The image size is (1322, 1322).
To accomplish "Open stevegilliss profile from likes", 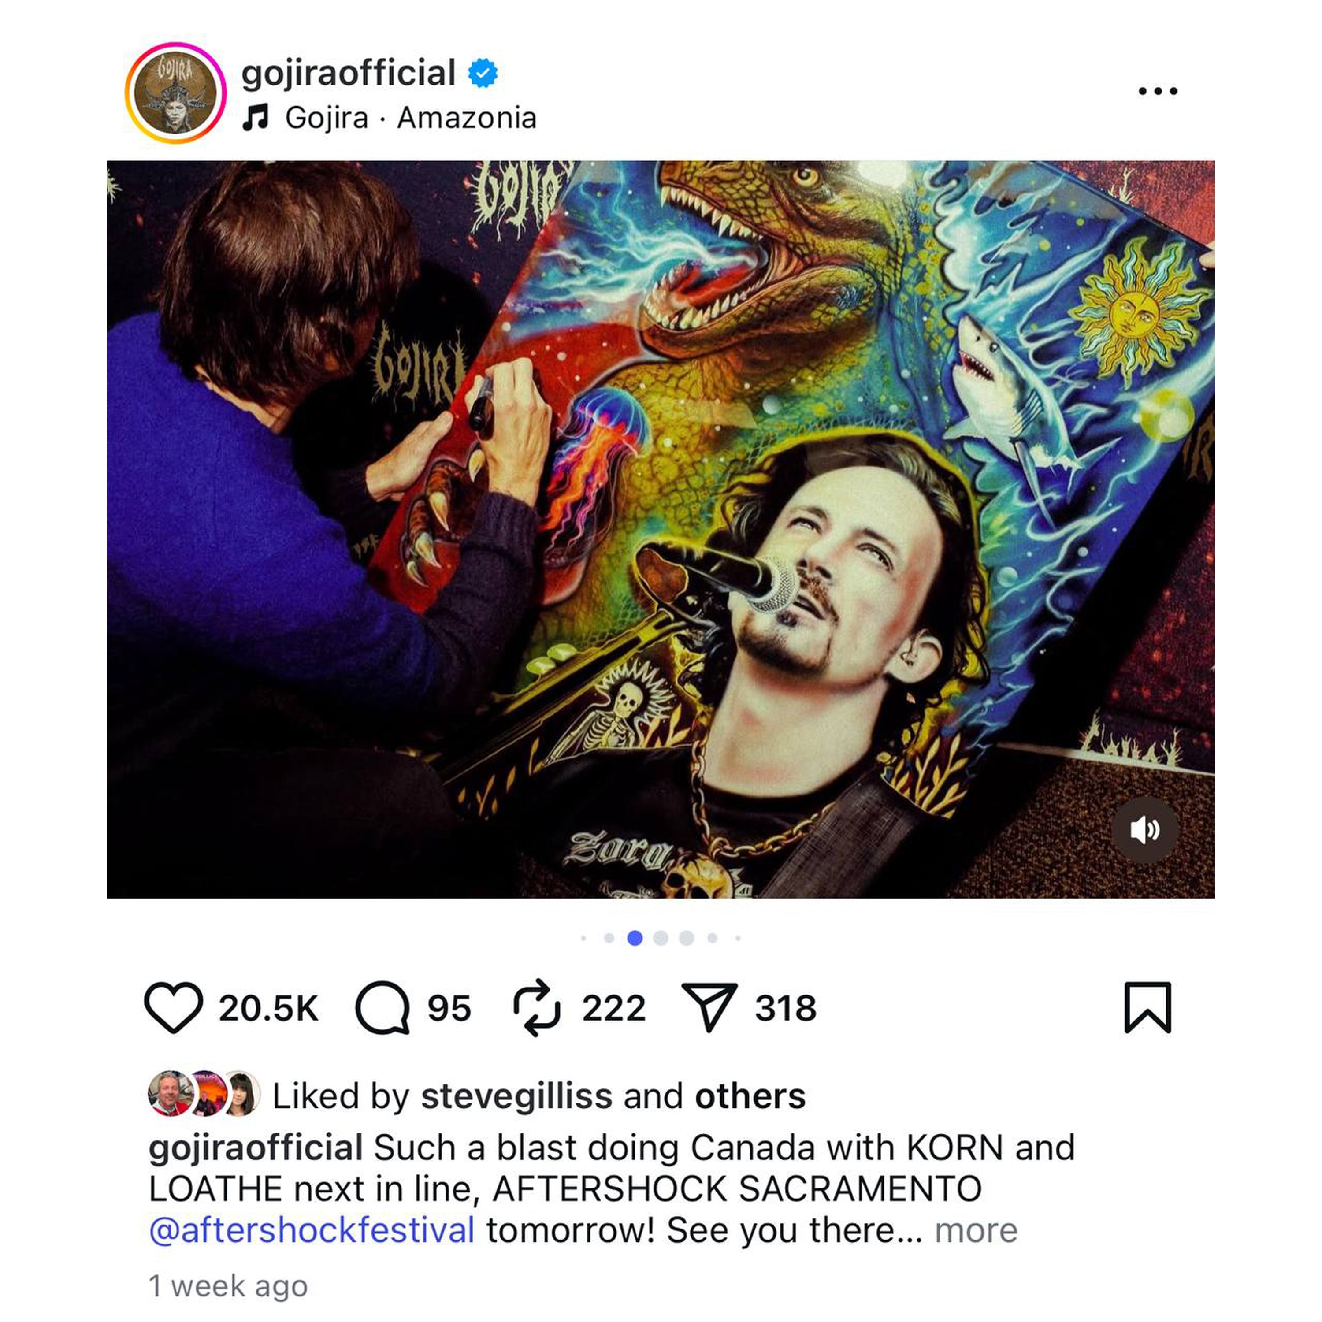I will coord(516,1095).
